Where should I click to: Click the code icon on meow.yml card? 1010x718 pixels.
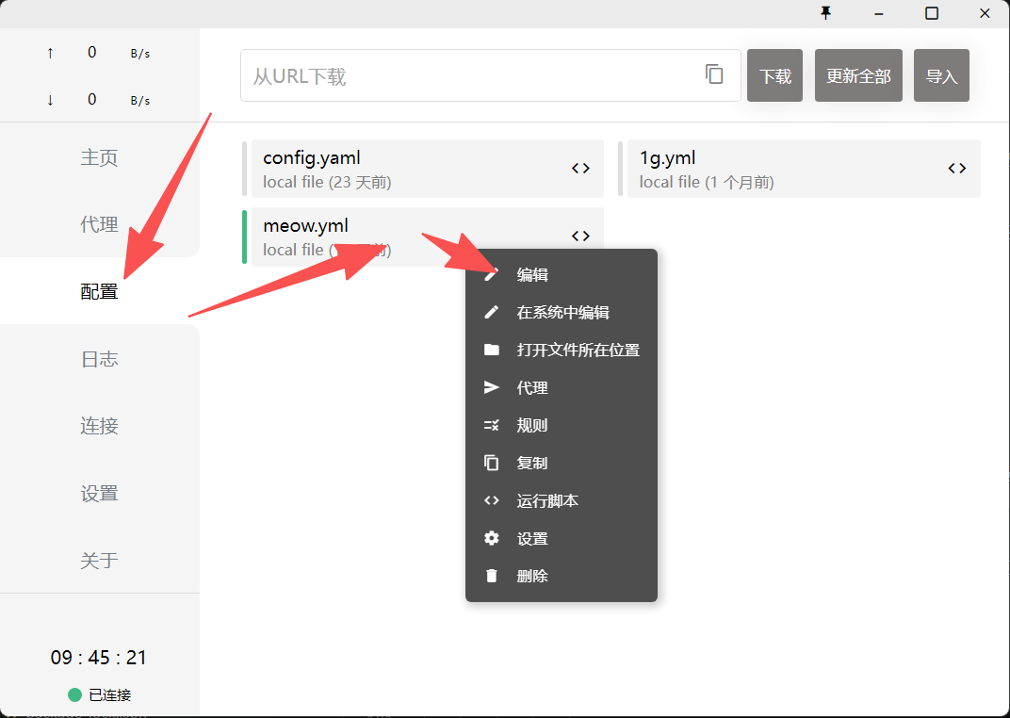pos(580,237)
